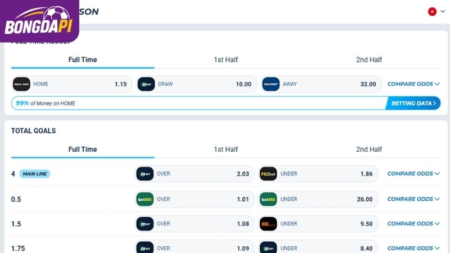Switch Full Time Result to the 1st Half tab
Image resolution: width=450 pixels, height=253 pixels.
226,60
